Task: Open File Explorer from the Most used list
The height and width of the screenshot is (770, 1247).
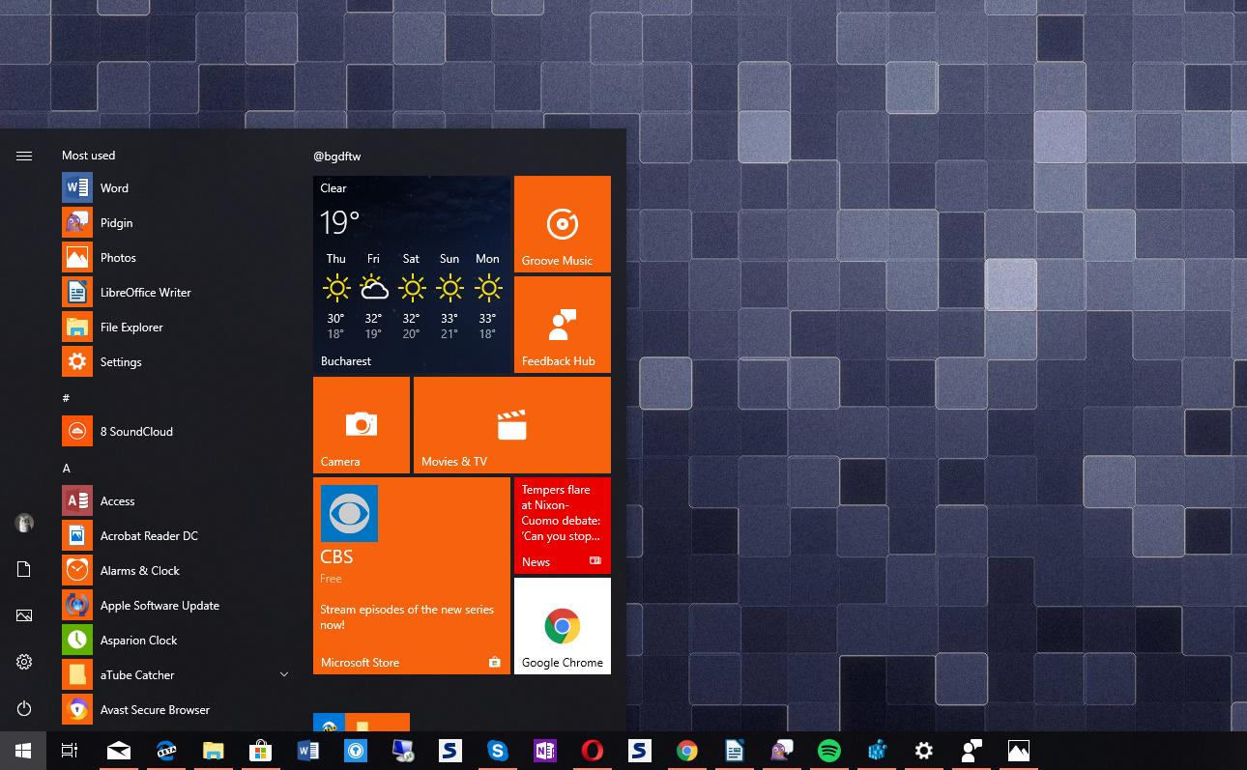Action: click(x=176, y=328)
